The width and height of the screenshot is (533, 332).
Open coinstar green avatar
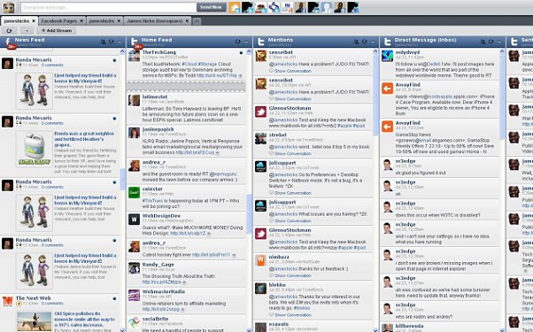134,192
